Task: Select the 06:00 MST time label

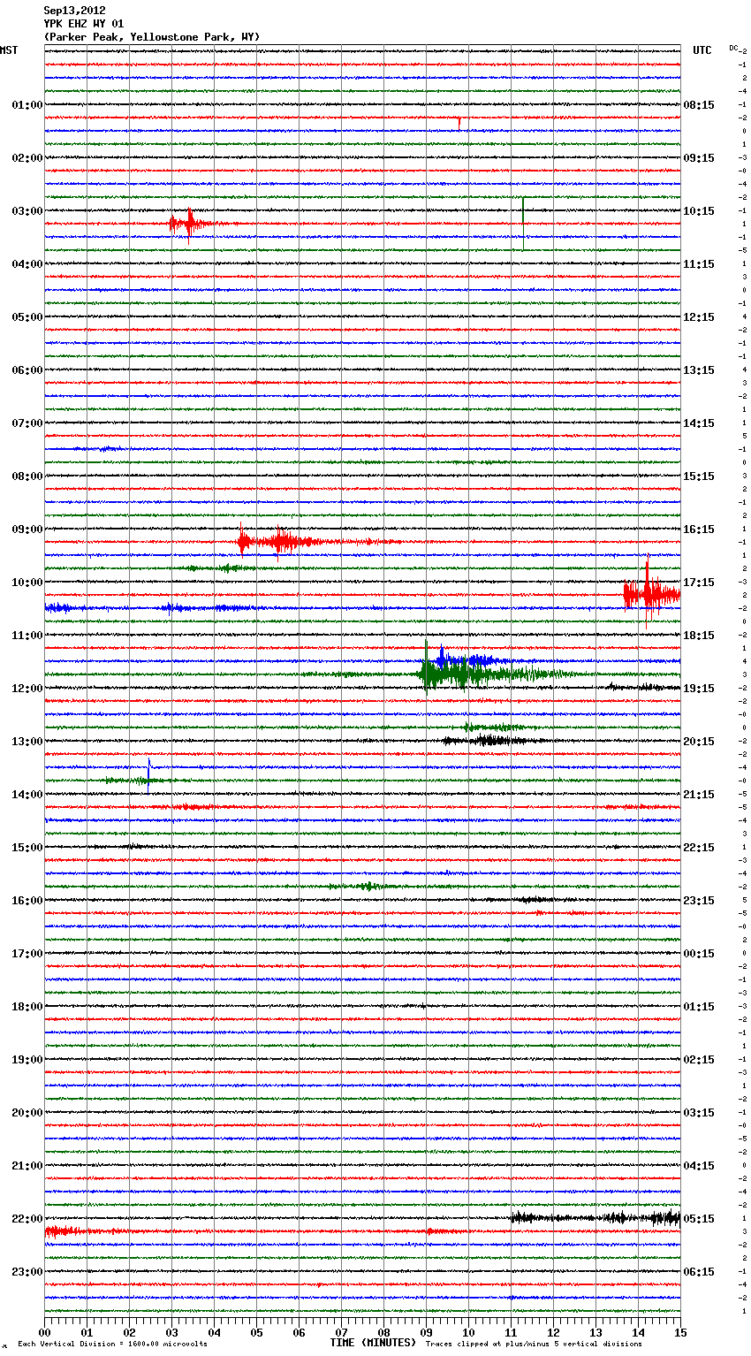Action: (27, 370)
